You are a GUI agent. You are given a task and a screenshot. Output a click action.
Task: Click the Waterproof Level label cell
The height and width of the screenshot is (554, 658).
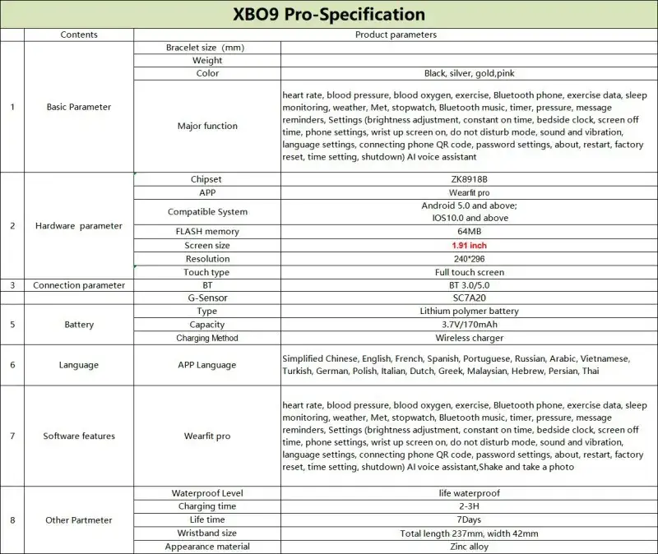[207, 493]
